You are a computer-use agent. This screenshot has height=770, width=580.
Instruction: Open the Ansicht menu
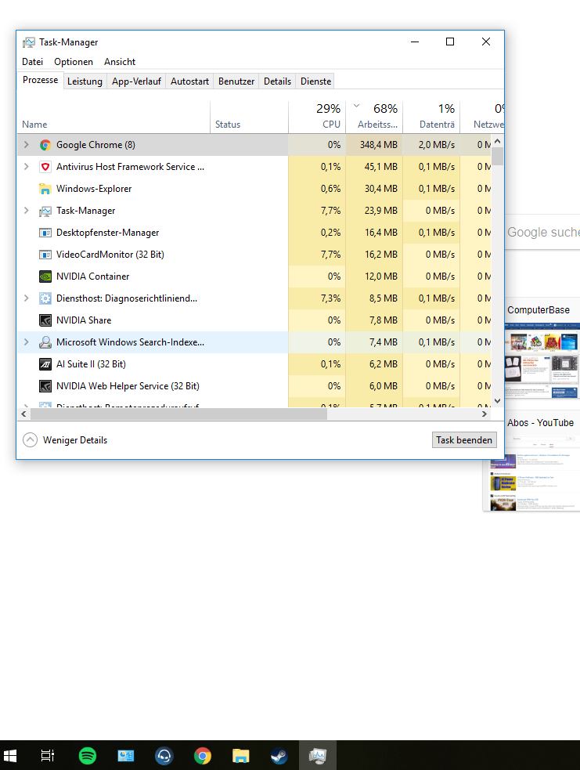(120, 62)
